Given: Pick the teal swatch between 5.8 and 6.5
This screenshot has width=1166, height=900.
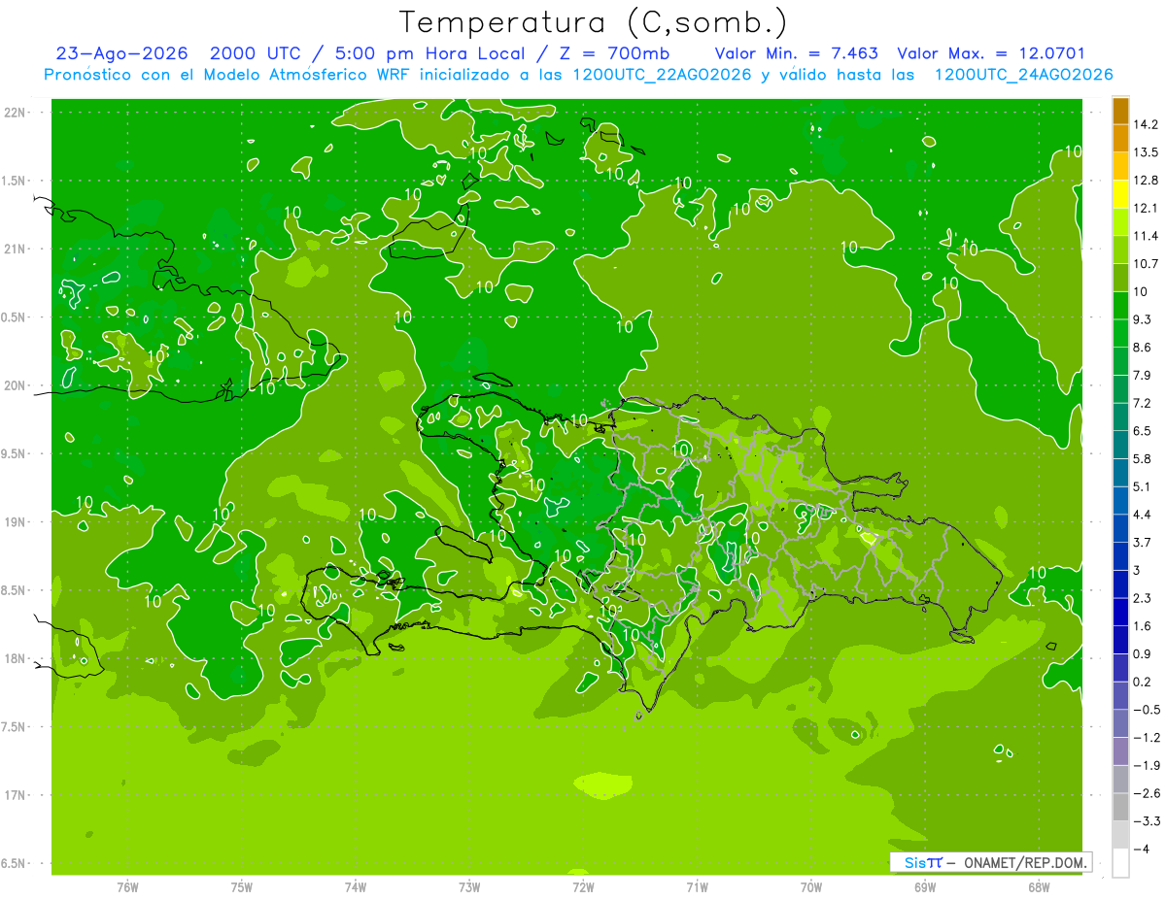Looking at the screenshot, I should (1120, 445).
